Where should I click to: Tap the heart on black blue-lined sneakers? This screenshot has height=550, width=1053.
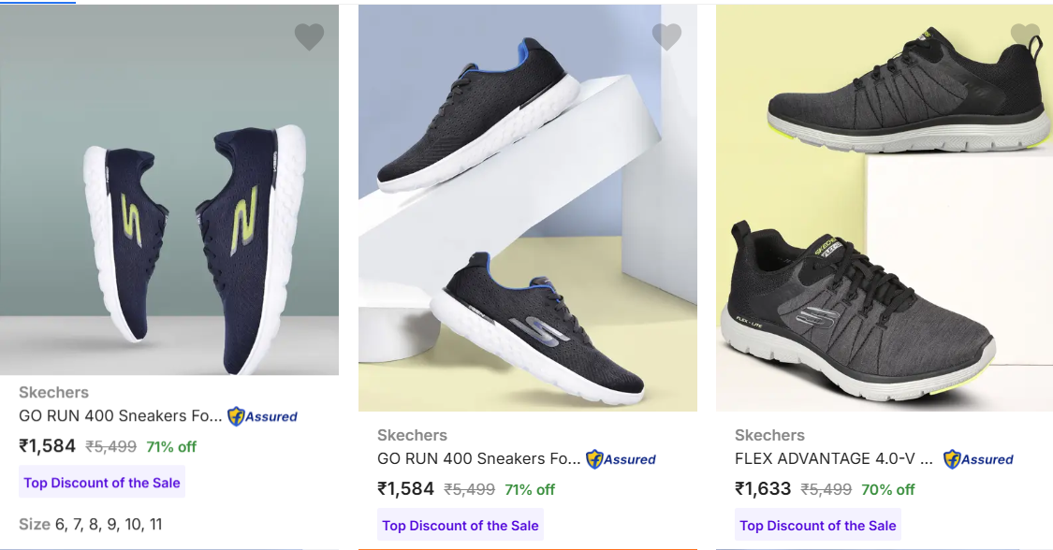point(666,37)
